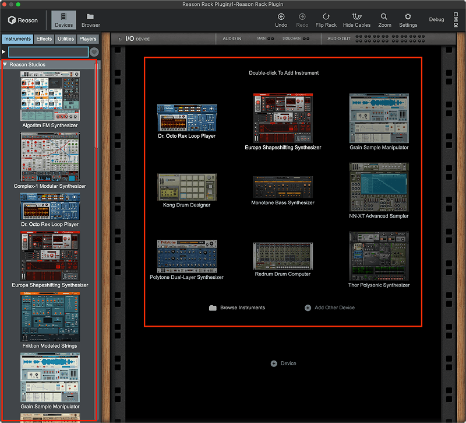The height and width of the screenshot is (423, 466).
Task: Click the Redrum Drum Computer label
Action: (x=283, y=274)
